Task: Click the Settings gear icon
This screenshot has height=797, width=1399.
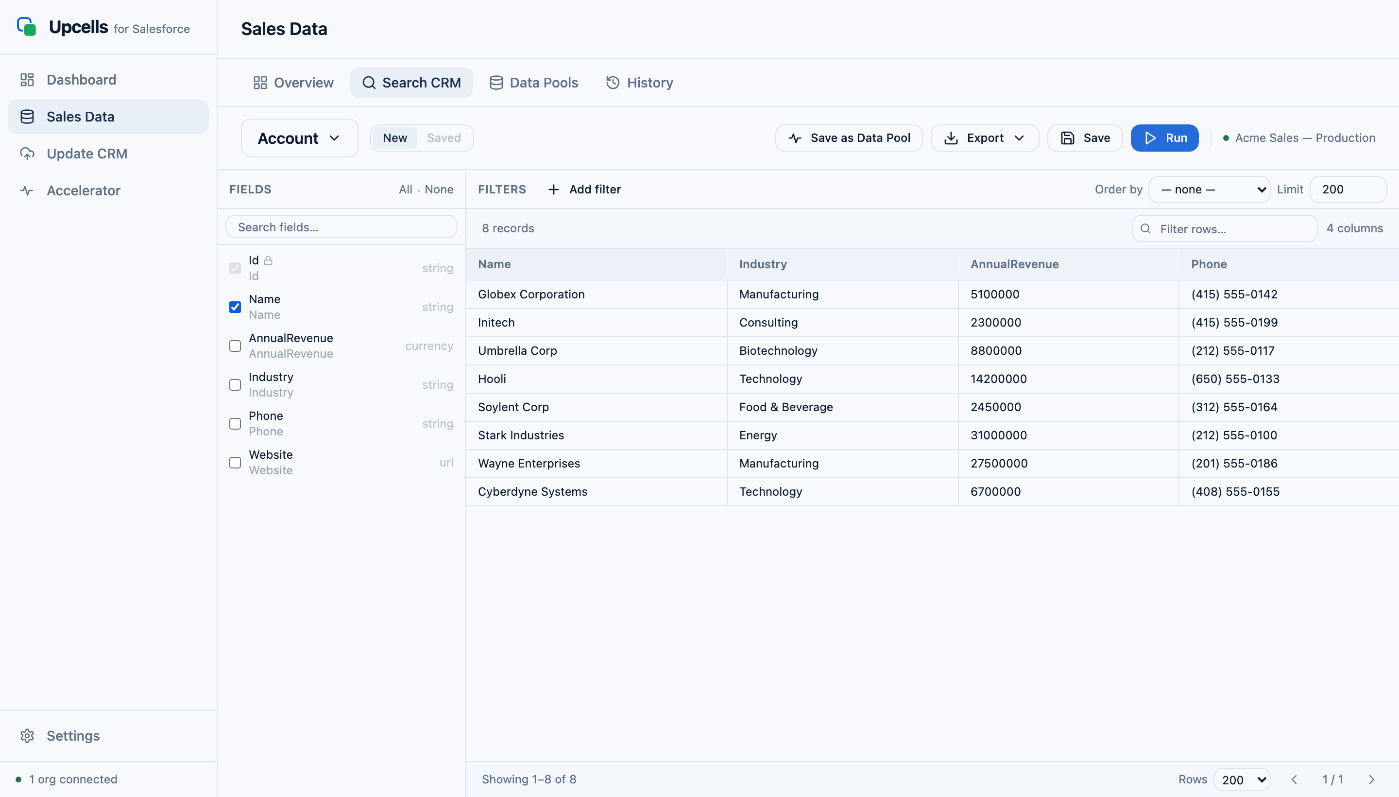Action: point(27,736)
